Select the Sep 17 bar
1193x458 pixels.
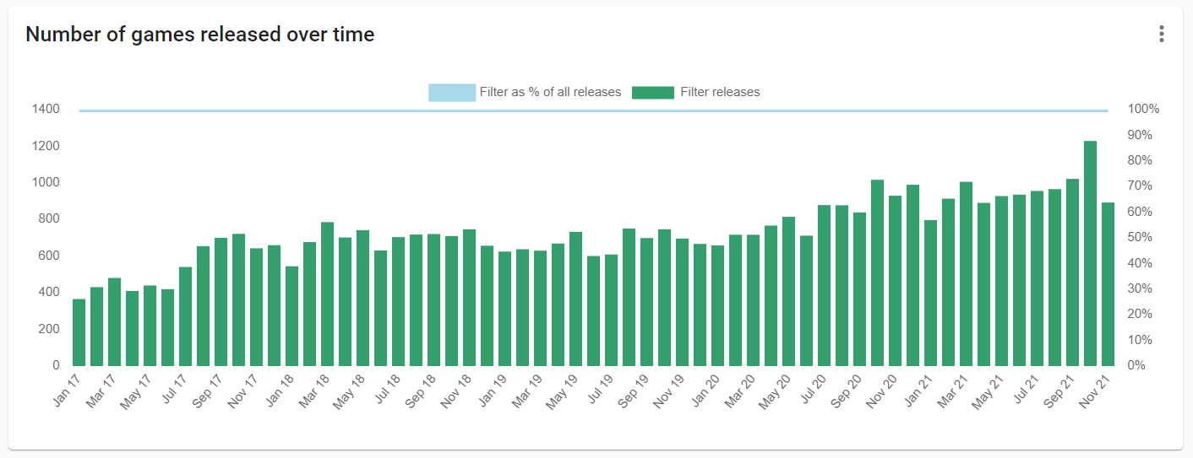coord(221,302)
